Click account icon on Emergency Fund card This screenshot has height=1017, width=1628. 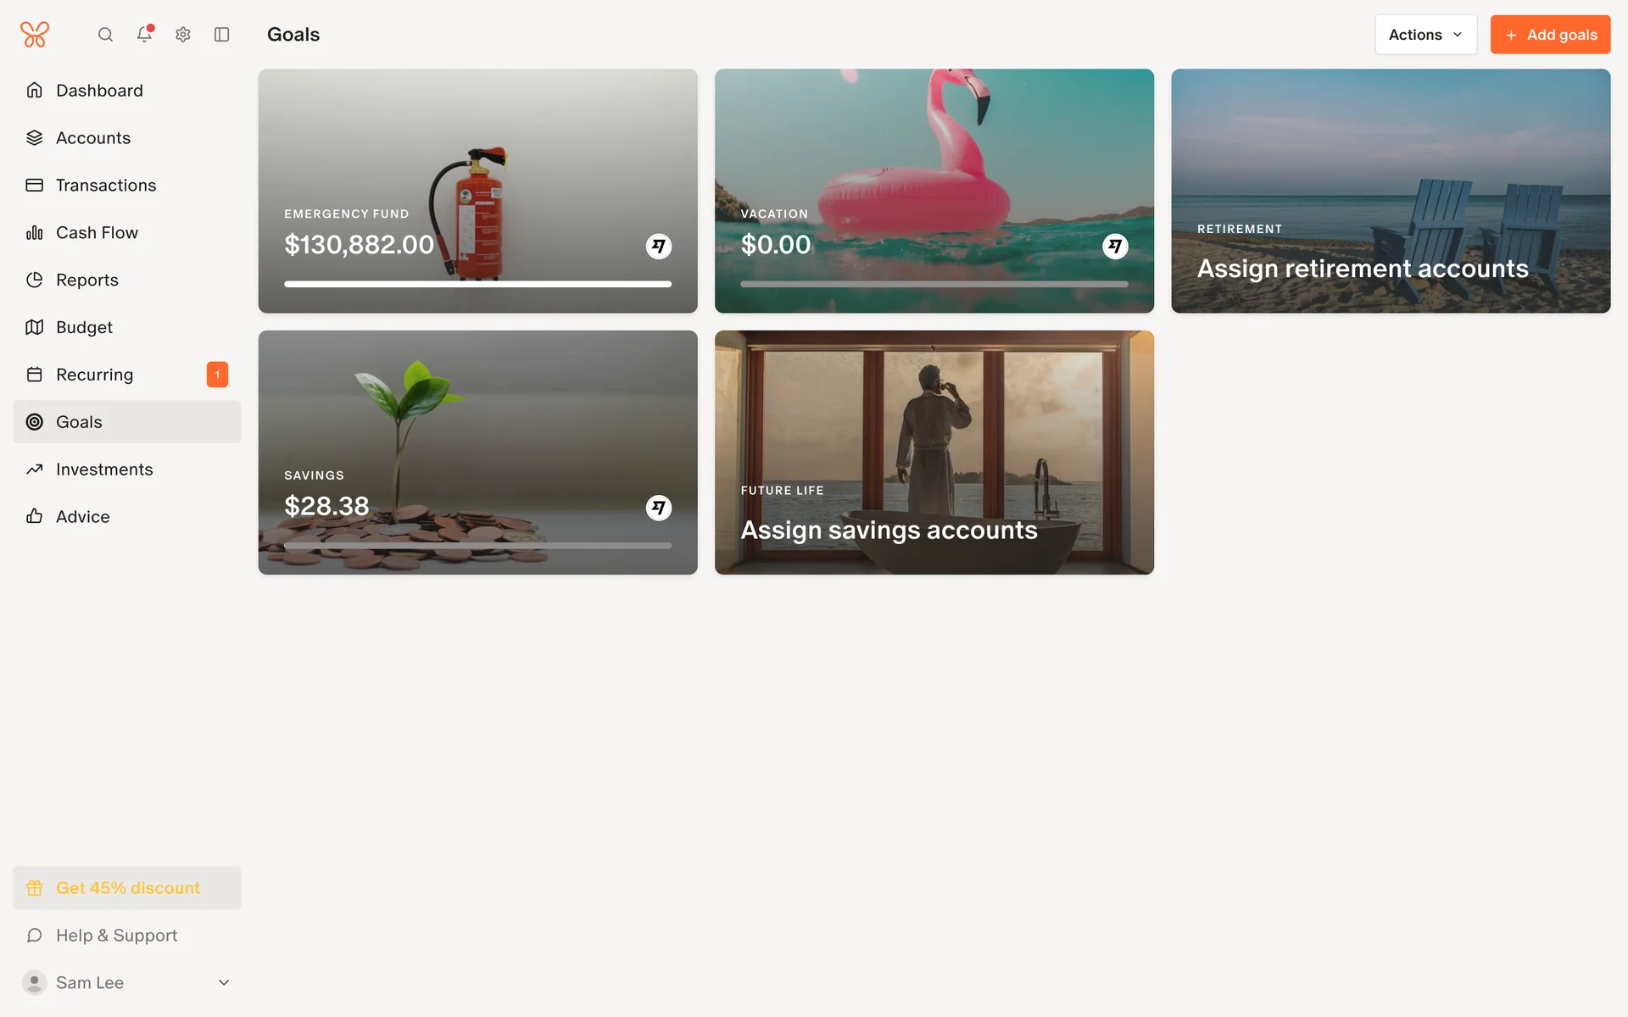click(659, 246)
